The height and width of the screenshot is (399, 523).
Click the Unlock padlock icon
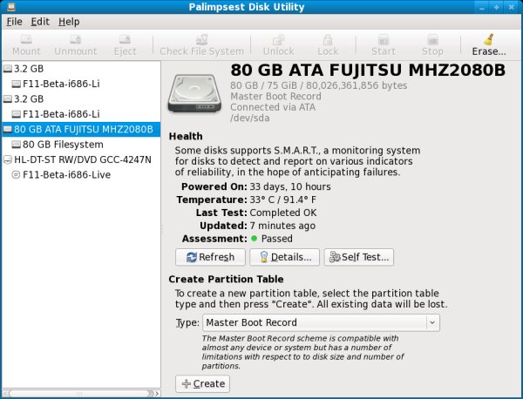[278, 39]
